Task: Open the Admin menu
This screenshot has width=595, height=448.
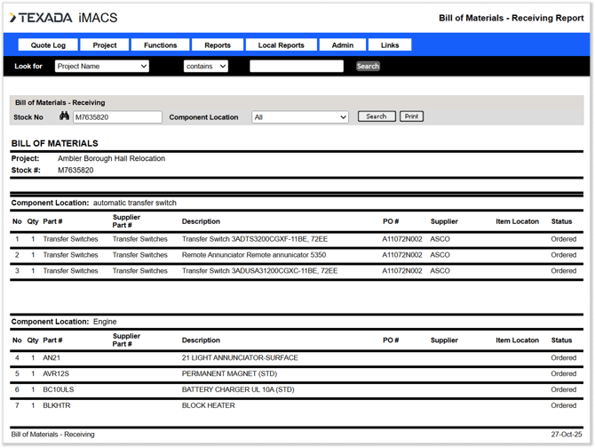Action: (343, 45)
